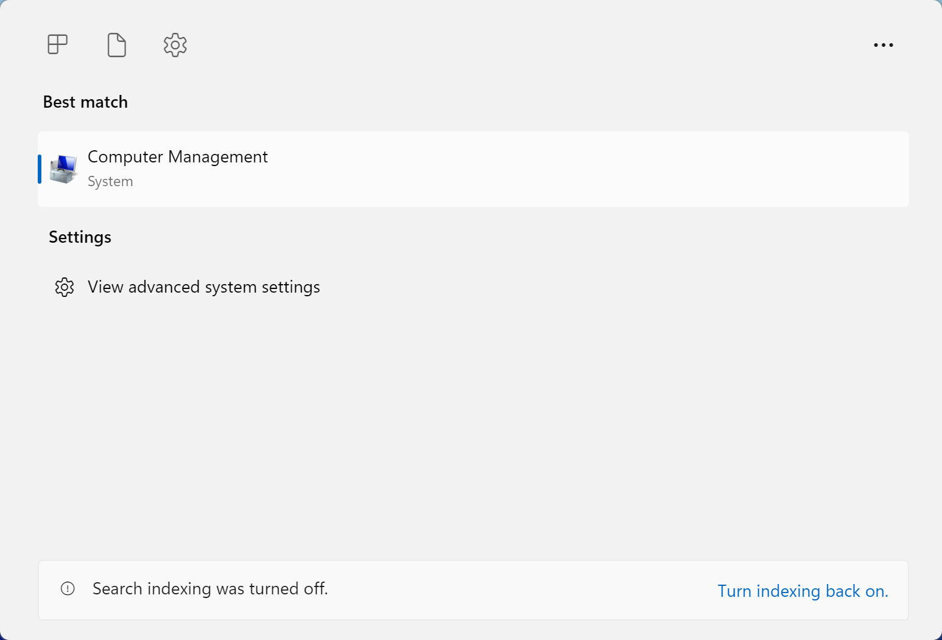Select the Documents filter icon
Viewport: 942px width, 640px height.
tap(116, 45)
